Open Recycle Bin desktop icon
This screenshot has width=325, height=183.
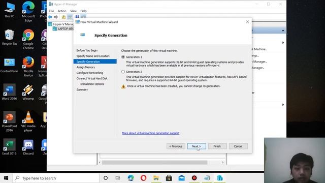pyautogui.click(x=9, y=37)
